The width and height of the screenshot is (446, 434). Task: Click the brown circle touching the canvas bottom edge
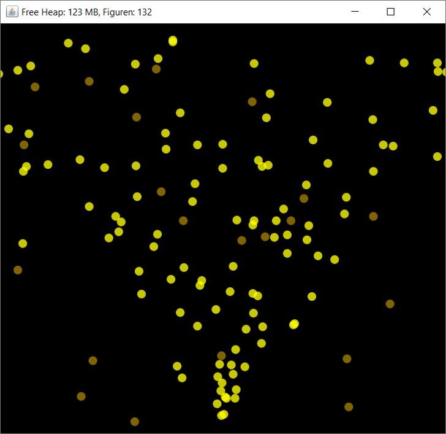click(135, 422)
